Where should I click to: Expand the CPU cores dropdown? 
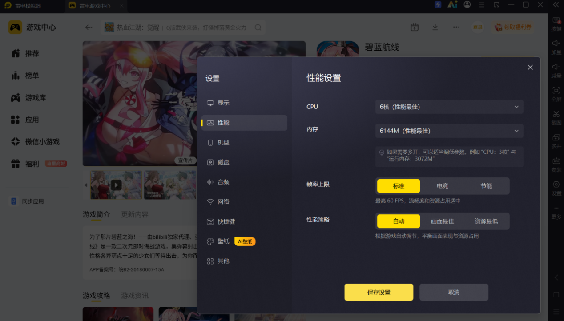pos(449,107)
